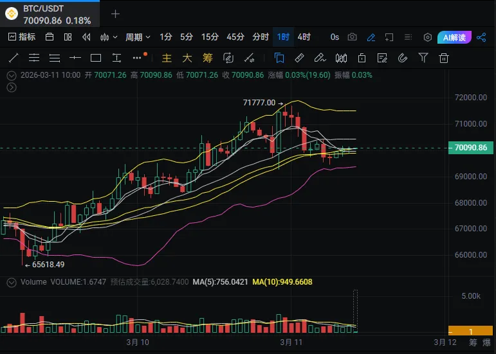
Task: Click the lock drawings icon
Action: coord(362,58)
